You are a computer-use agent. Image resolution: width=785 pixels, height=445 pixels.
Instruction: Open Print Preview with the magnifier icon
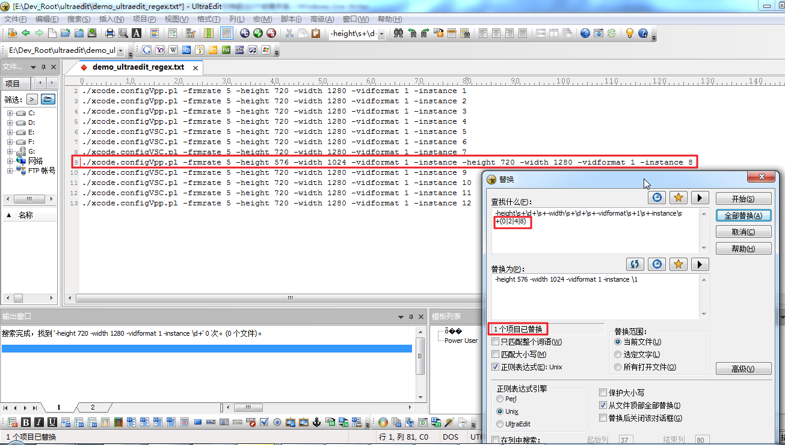point(123,33)
